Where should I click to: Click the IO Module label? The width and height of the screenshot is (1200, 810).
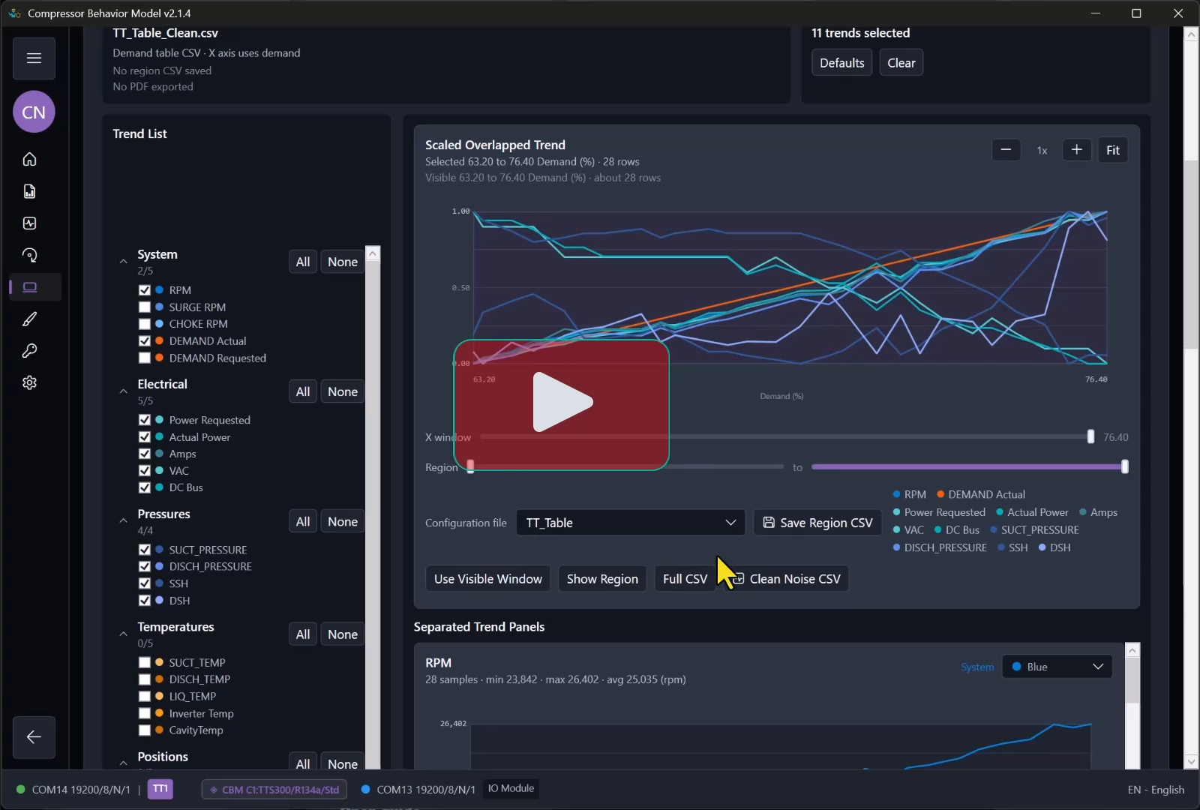coord(511,789)
